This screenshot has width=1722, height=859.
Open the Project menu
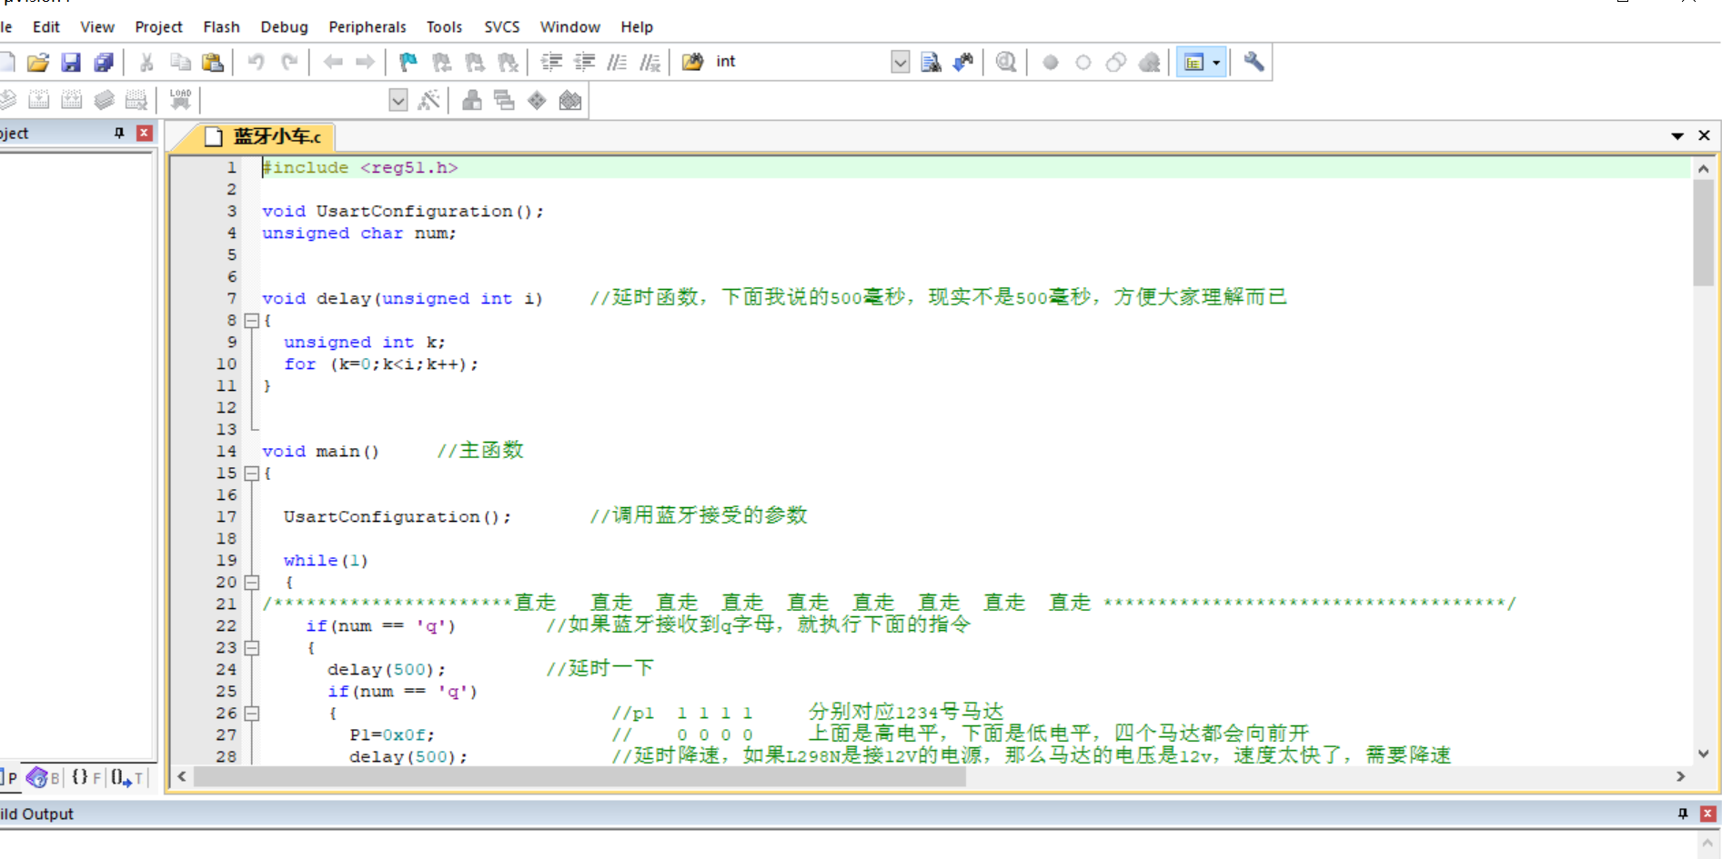(x=158, y=27)
